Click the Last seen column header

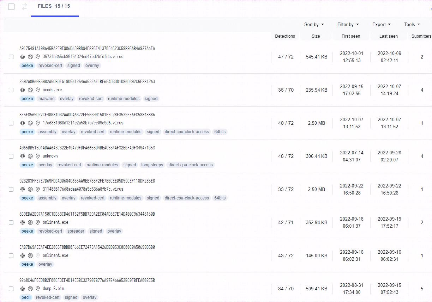click(x=388, y=36)
